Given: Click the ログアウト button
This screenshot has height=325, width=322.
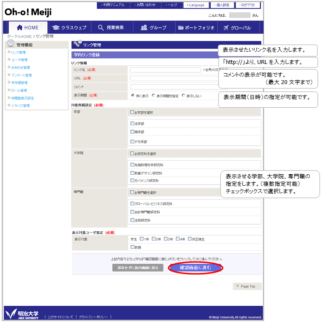Looking at the screenshot, I should click(248, 5).
